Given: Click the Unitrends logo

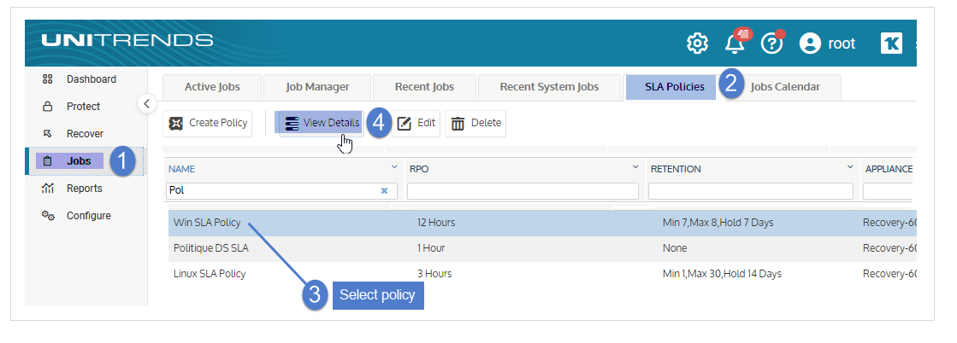Looking at the screenshot, I should tap(127, 40).
